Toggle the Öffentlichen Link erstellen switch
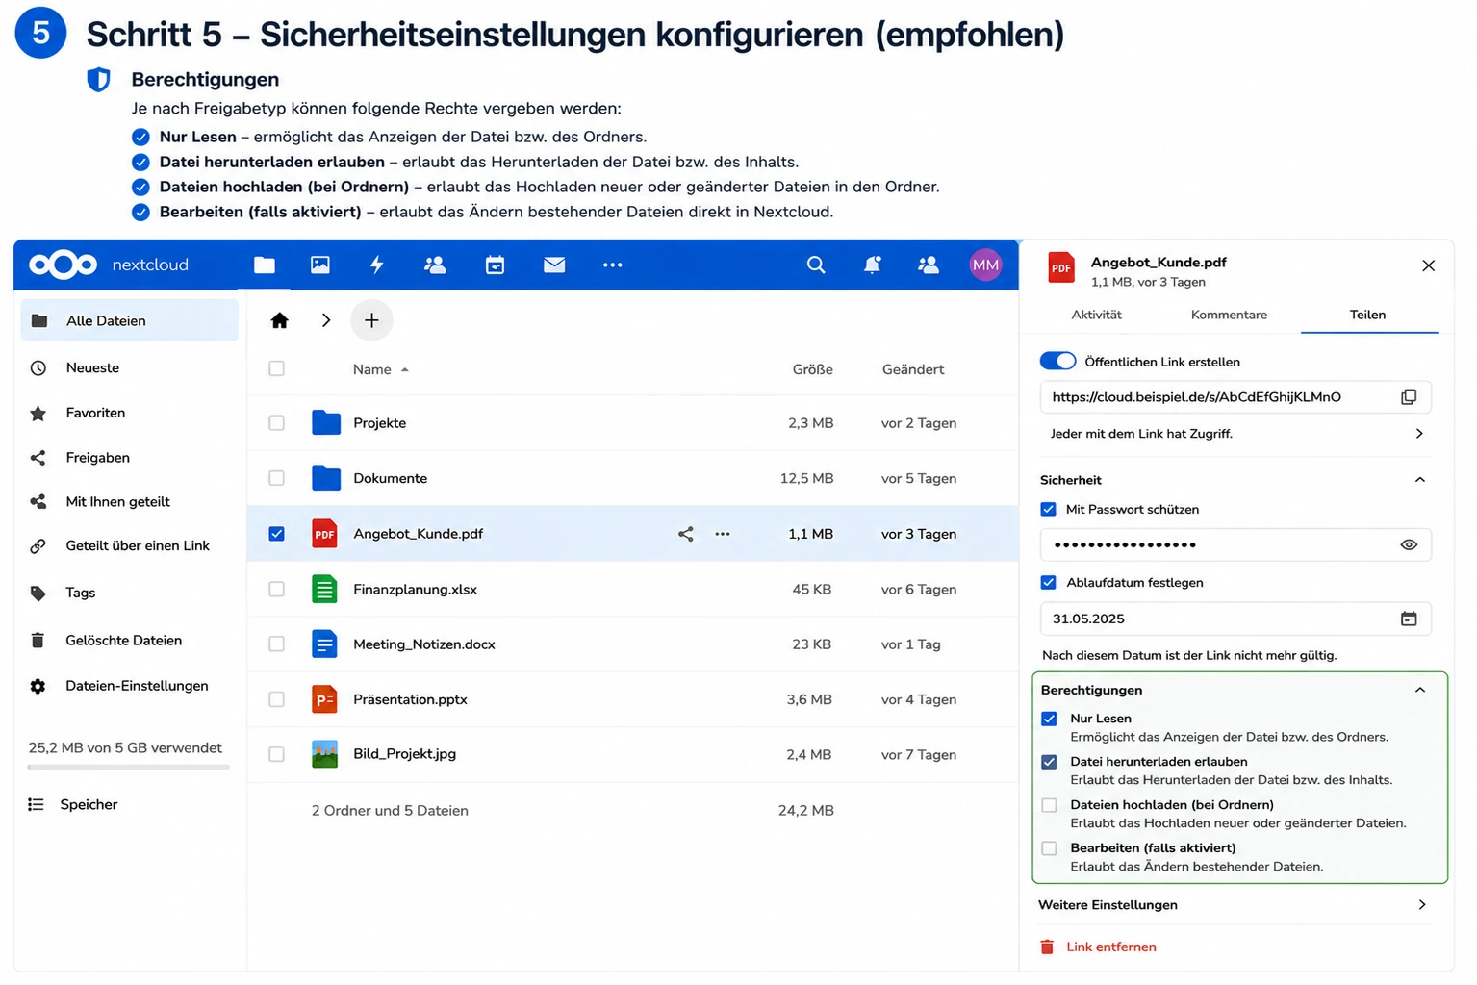Viewport: 1477px width, 985px height. coord(1057,361)
